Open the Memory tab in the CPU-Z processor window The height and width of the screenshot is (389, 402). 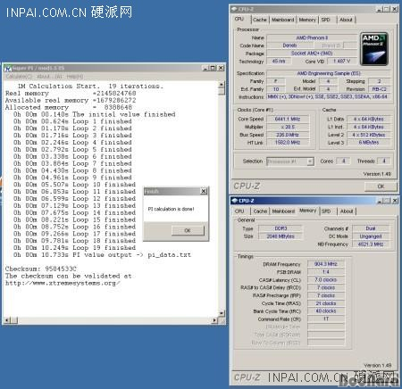[307, 20]
